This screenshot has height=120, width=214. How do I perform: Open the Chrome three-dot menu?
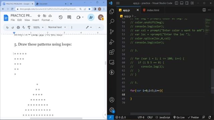(x=104, y=9)
